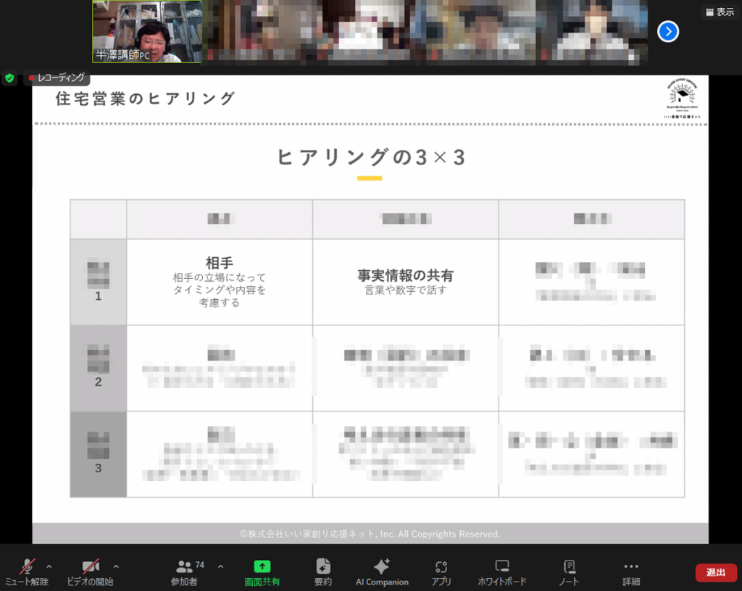
Task: Expand audio options chevron beside ミュート解除
Action: (x=49, y=566)
